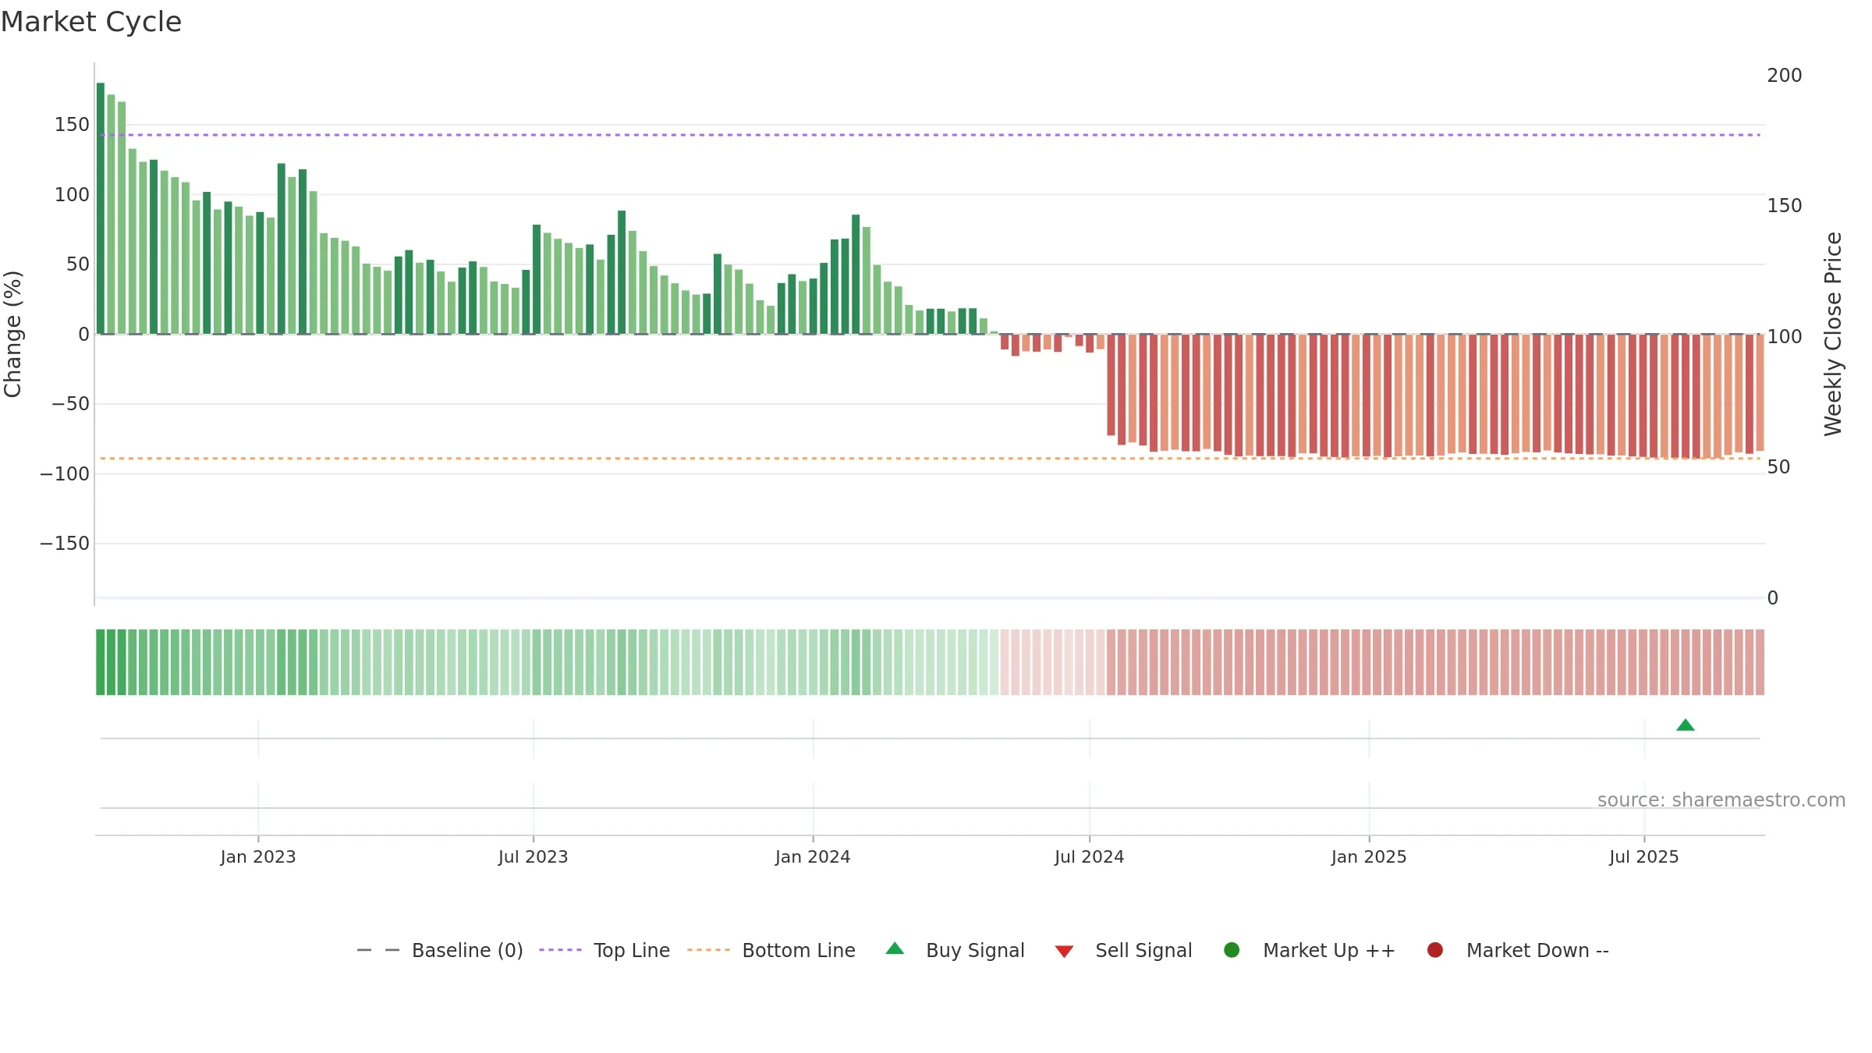Click the Jul 2025 x-axis label
The image size is (1872, 1053).
[1644, 857]
